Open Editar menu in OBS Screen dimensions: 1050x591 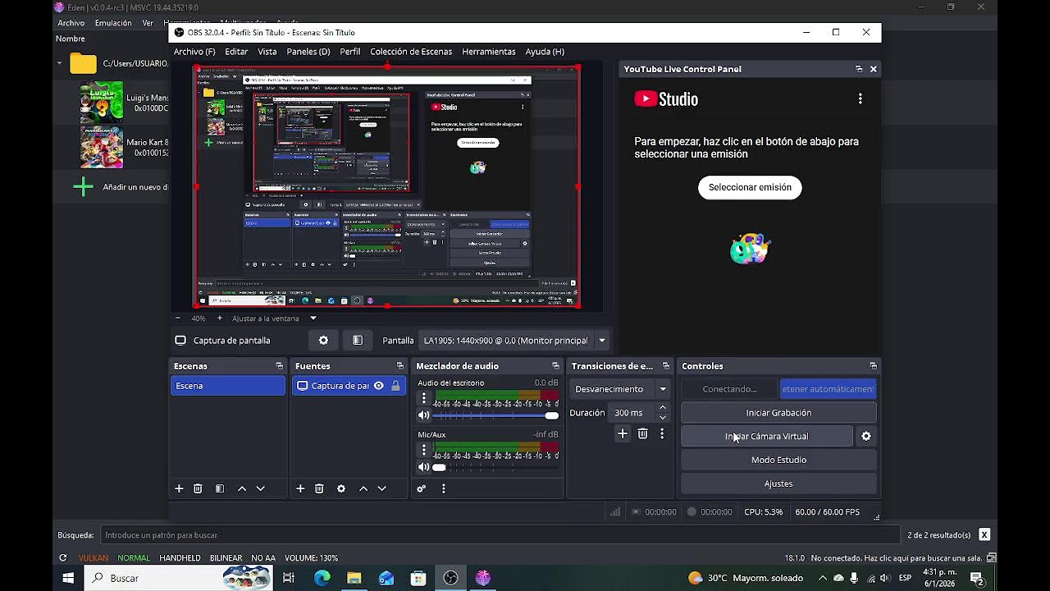point(236,52)
